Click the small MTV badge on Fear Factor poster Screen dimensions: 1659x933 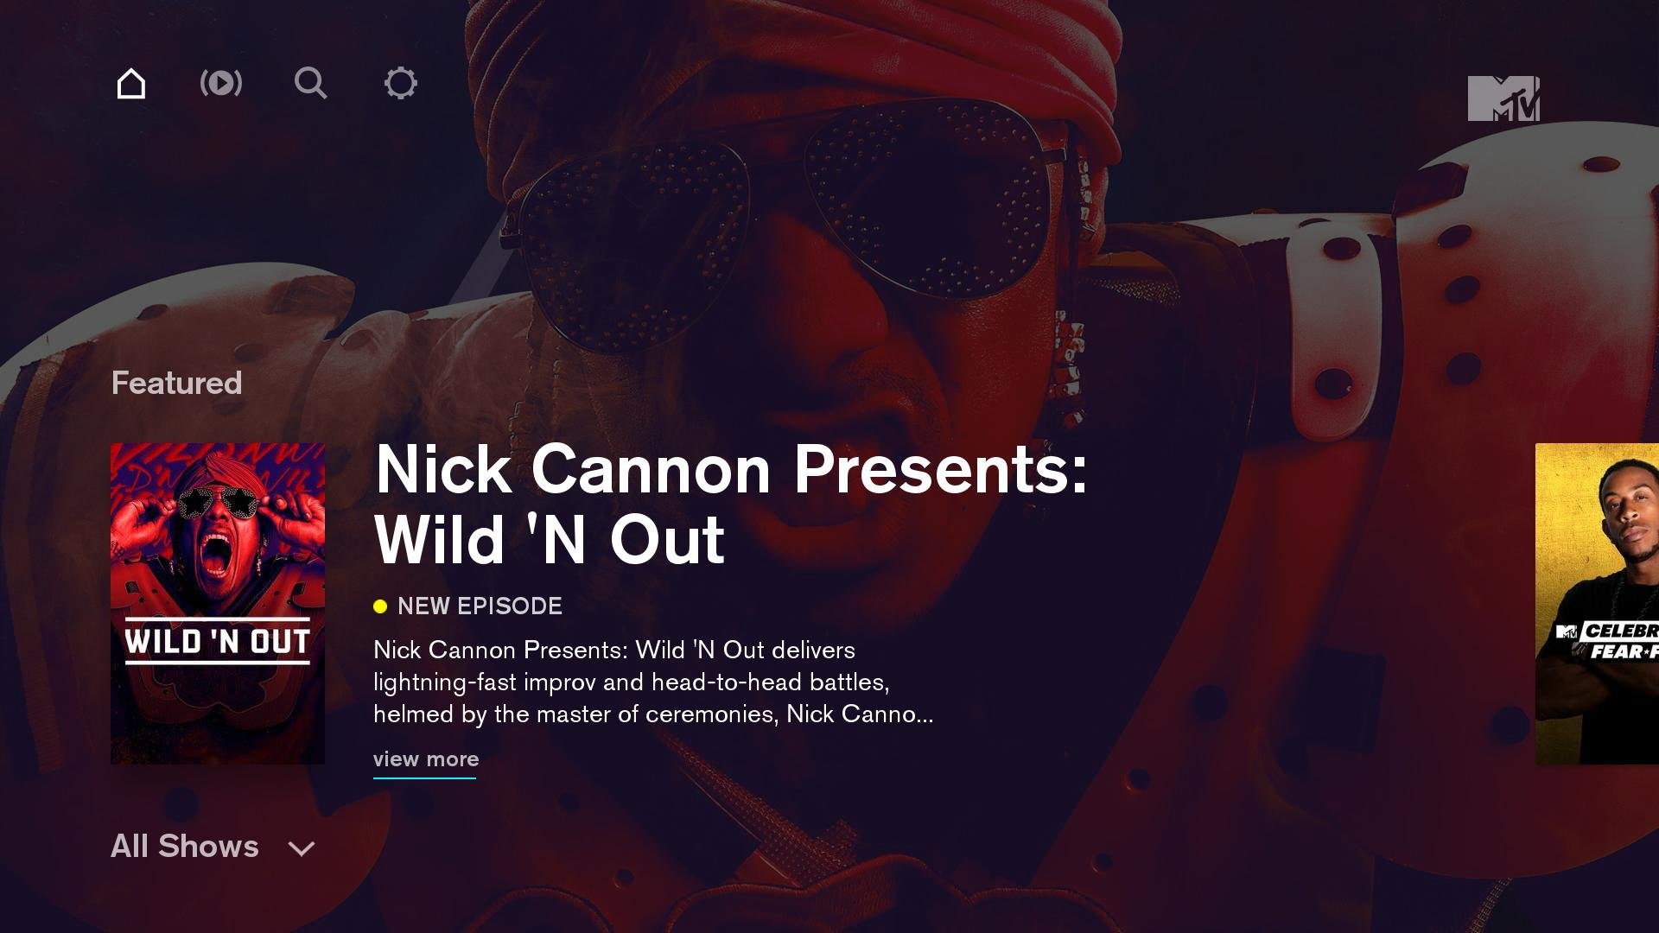pyautogui.click(x=1567, y=632)
